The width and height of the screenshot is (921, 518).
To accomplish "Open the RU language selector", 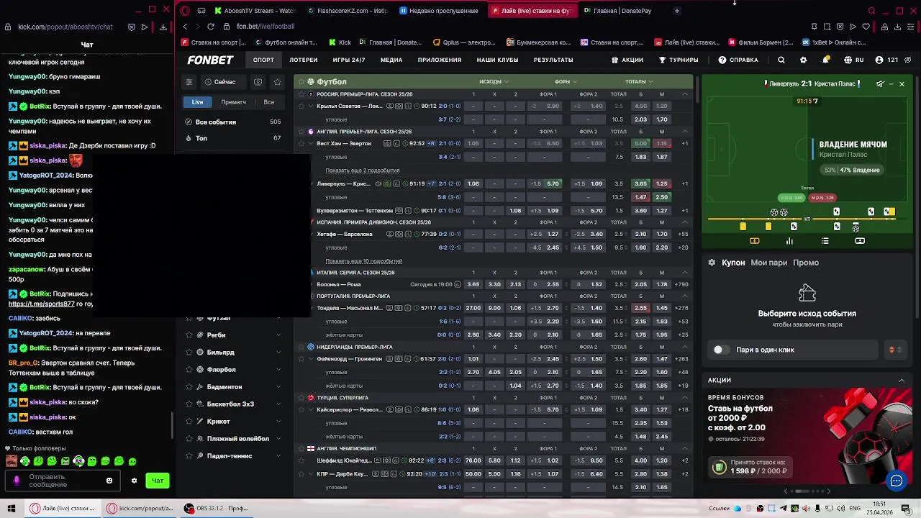I will click(853, 60).
